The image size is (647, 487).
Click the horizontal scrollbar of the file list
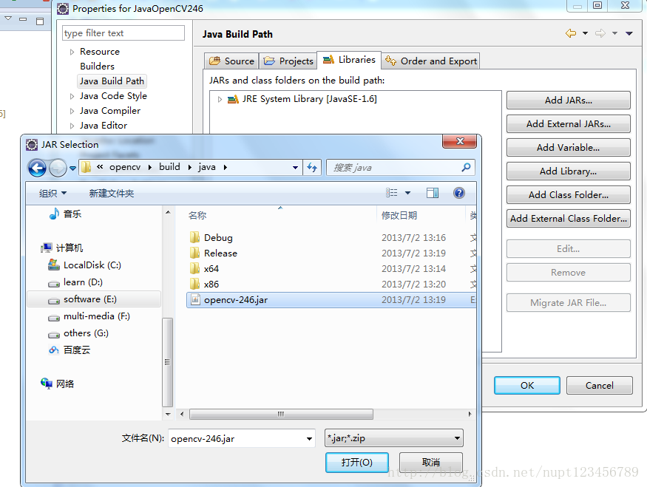pyautogui.click(x=281, y=414)
